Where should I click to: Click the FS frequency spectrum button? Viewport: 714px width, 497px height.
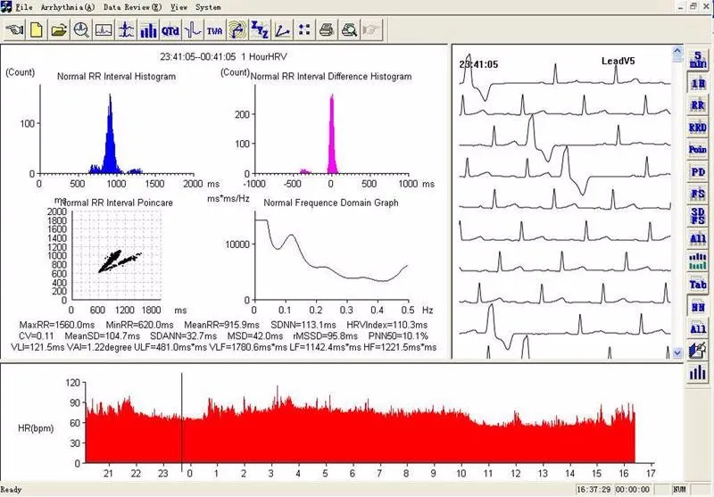698,195
